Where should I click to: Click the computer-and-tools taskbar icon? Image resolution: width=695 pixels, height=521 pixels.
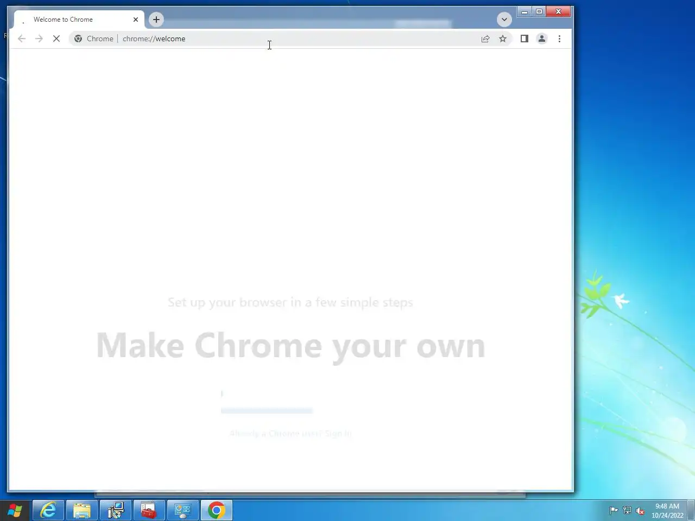pos(116,510)
